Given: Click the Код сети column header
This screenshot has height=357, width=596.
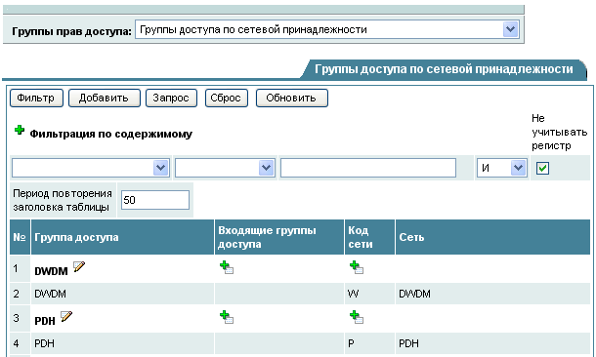Looking at the screenshot, I should (x=370, y=237).
